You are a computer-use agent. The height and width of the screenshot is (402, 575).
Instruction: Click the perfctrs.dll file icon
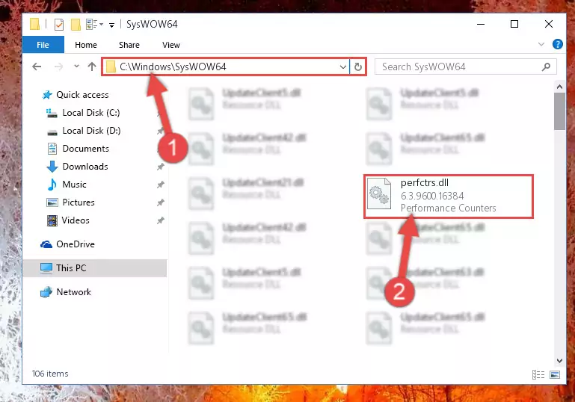[x=379, y=193]
